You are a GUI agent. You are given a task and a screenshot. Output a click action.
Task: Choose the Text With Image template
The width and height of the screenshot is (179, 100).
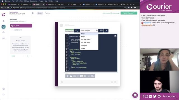(x=89, y=42)
